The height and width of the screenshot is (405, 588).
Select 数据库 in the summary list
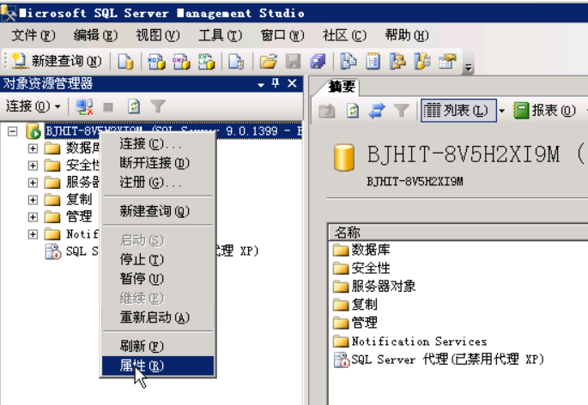[x=362, y=250]
